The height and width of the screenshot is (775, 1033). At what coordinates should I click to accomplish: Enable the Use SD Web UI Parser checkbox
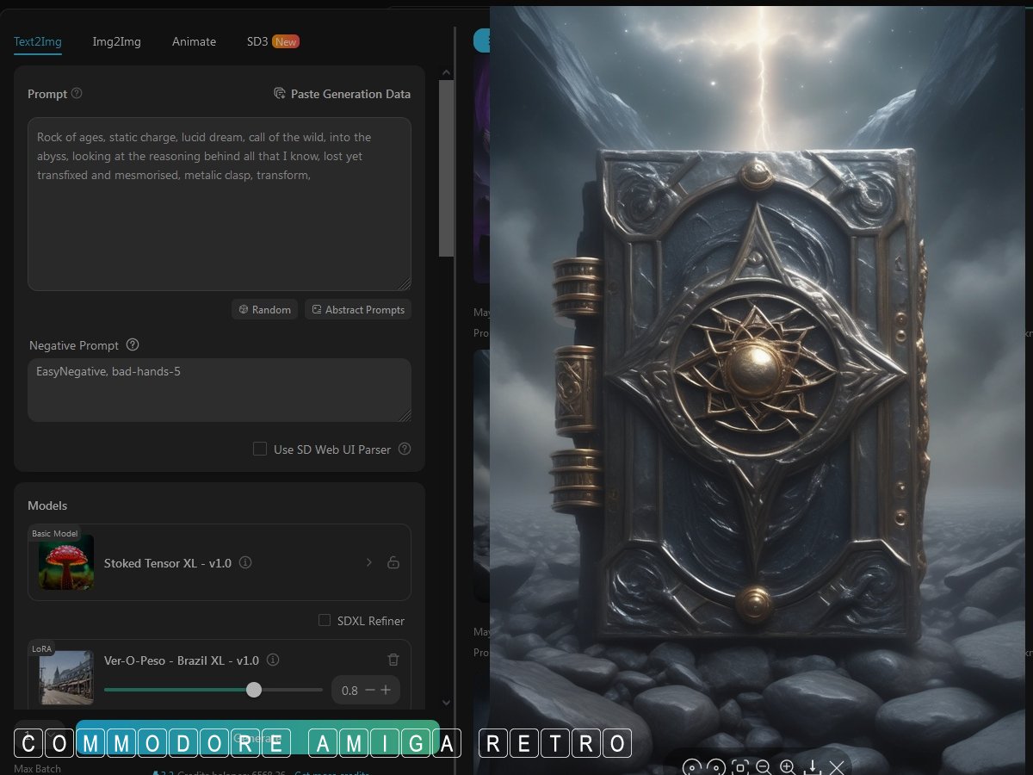259,449
